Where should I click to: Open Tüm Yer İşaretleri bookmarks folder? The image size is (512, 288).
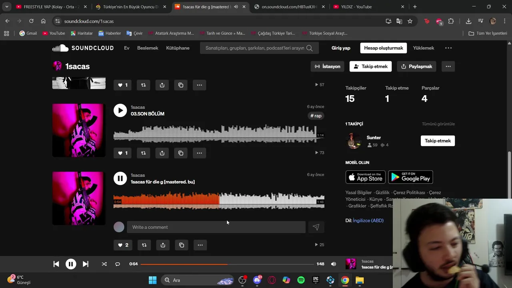(488, 33)
